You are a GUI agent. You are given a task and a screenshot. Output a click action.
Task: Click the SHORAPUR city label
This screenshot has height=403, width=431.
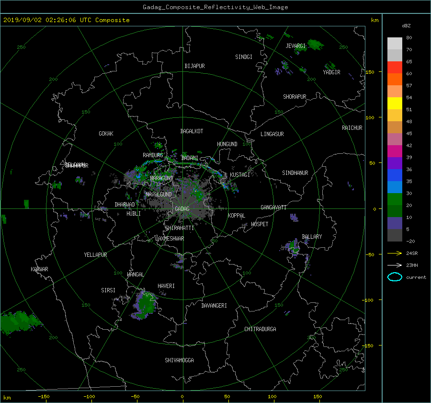295,97
